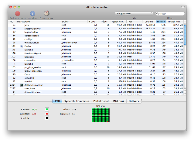Image resolution: width=194 pixels, height=141 pixels.
Task: Click the 387,2 MB virtual memory value
Action: coord(178,25)
